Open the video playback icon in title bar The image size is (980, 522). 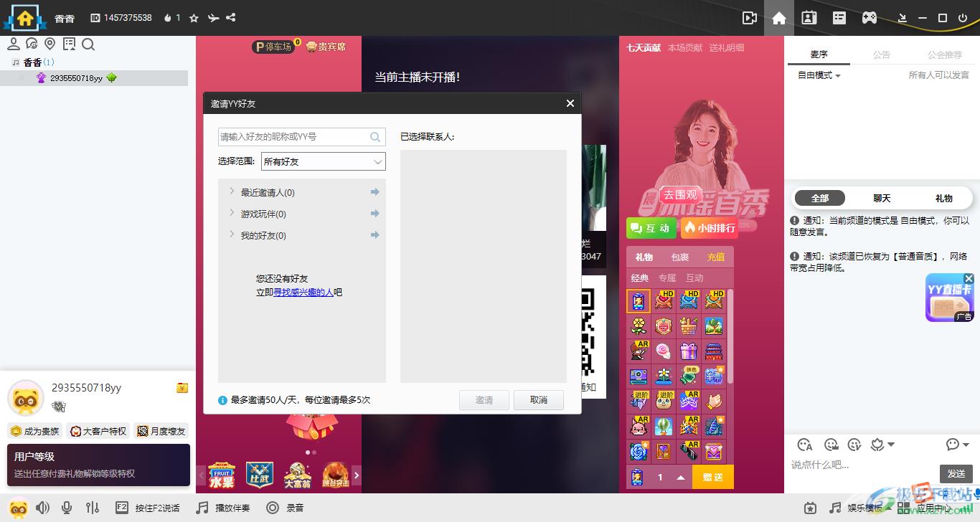pyautogui.click(x=750, y=18)
